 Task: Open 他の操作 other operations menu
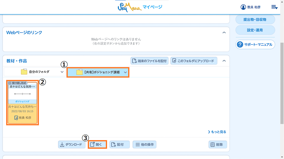(144, 145)
